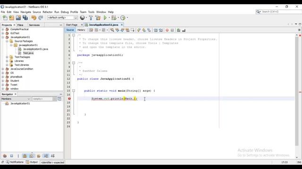Click Find Next Occurrence icon in editor toolbar
This screenshot has height=169, width=302.
click(122, 30)
